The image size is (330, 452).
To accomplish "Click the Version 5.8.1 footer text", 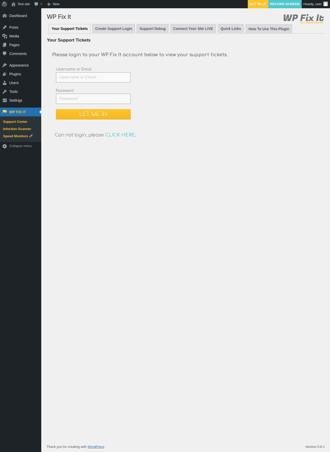I will click(315, 447).
